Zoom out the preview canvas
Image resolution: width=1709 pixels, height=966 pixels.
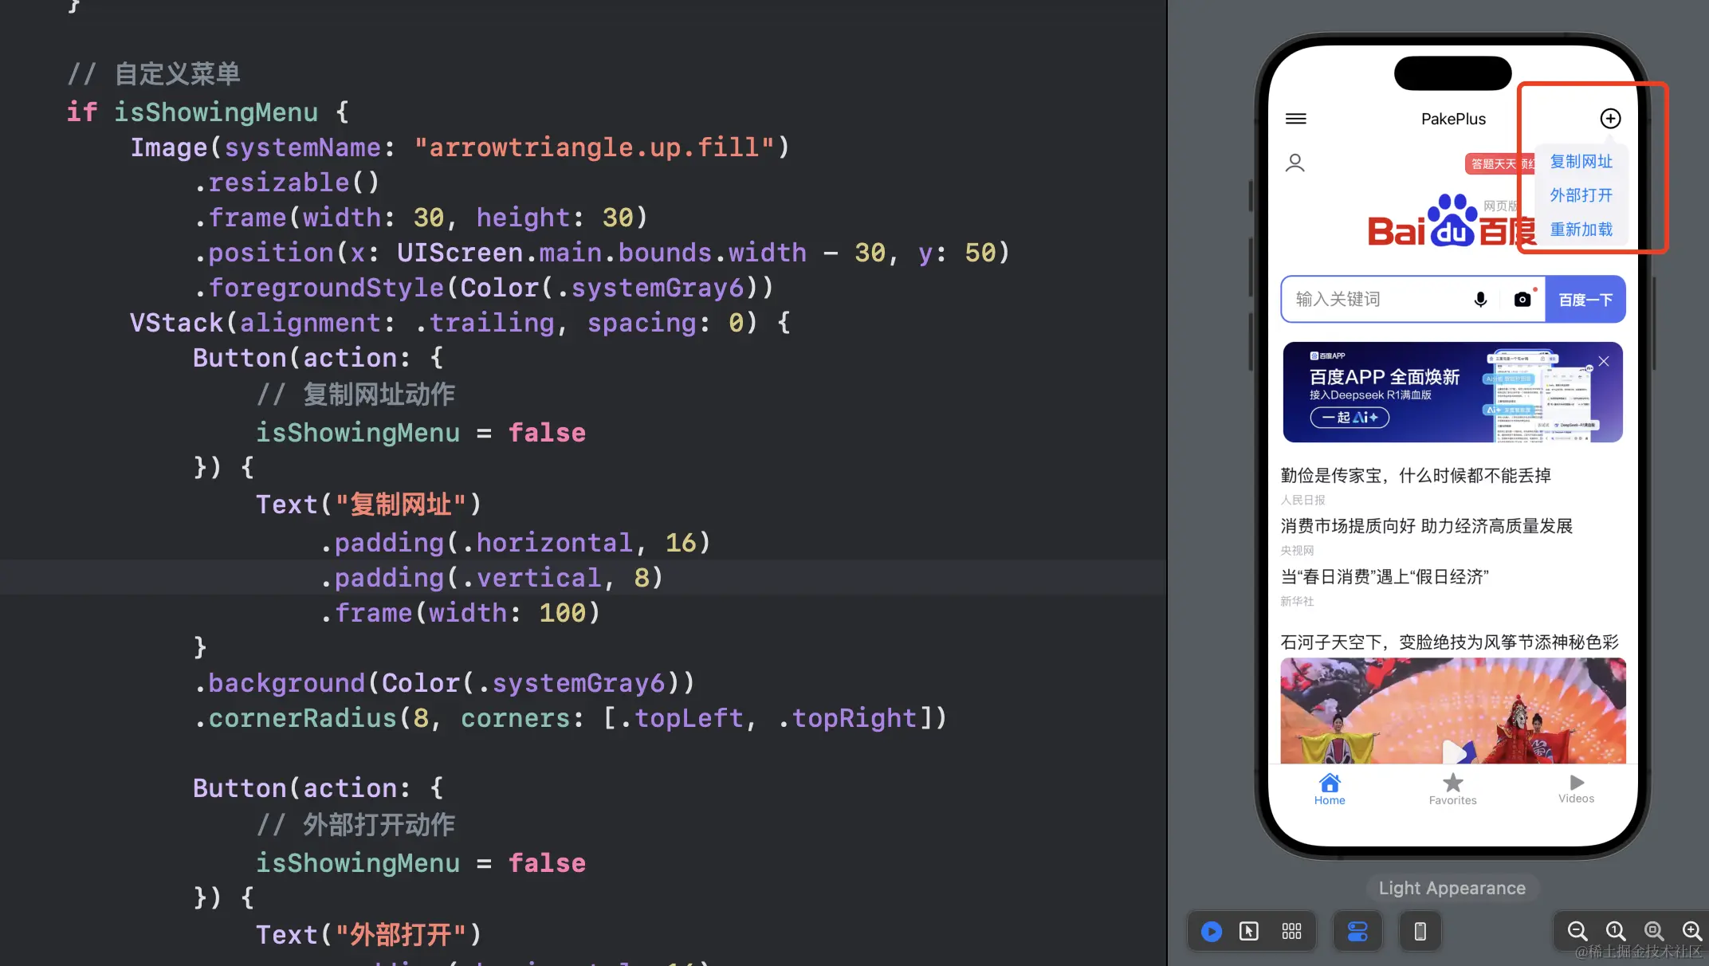click(1577, 931)
